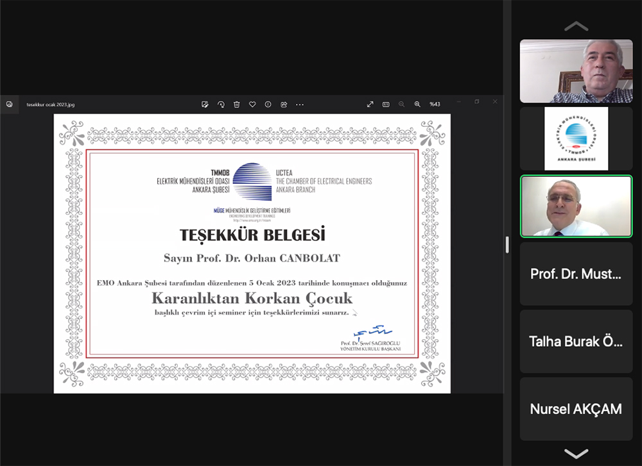This screenshot has width=642, height=466.
Task: Select the EMO Ankara Şubesi logo participant tile
Action: click(x=576, y=138)
